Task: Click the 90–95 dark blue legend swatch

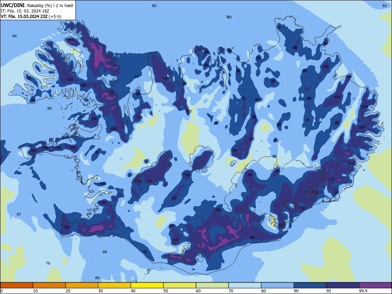Action: [310, 285]
